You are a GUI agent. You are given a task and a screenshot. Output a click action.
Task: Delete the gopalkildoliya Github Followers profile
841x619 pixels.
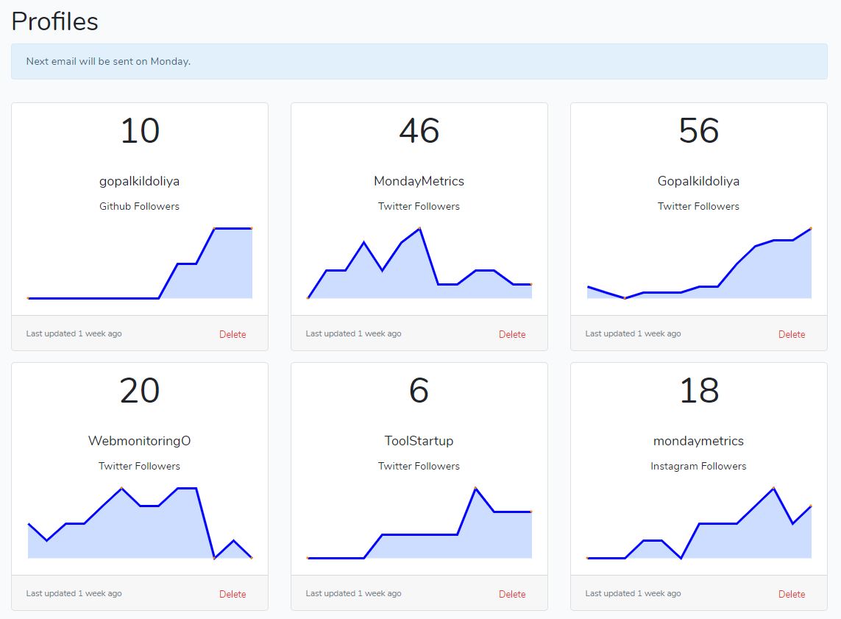pos(233,334)
